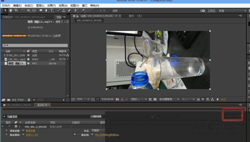Image resolution: width=250 pixels, height=142 pixels.
Task: Click the reset exposure icon
Action: click(217, 99)
